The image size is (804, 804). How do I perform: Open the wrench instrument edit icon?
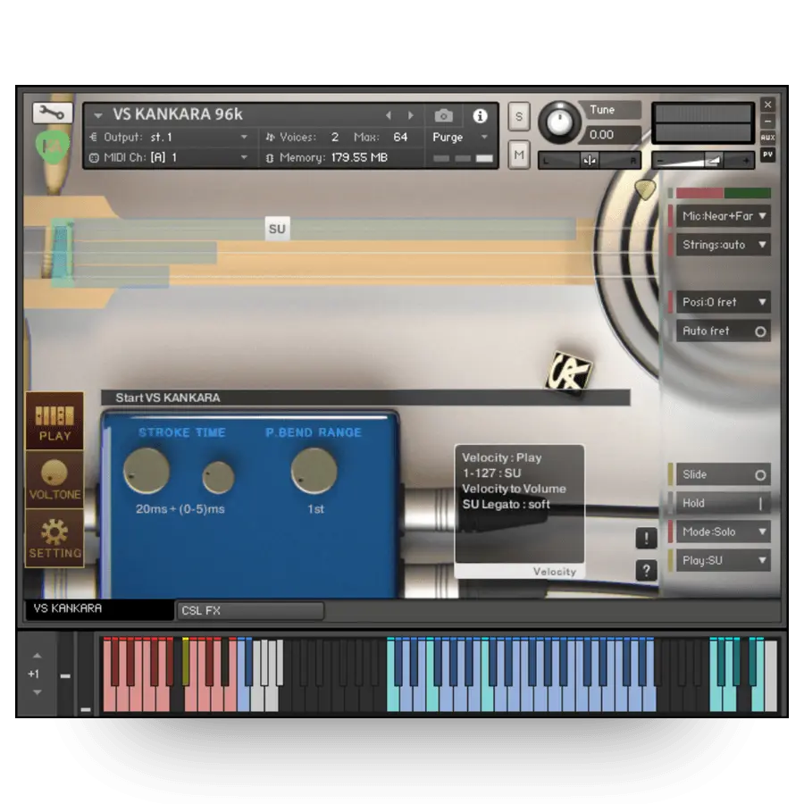click(x=53, y=113)
